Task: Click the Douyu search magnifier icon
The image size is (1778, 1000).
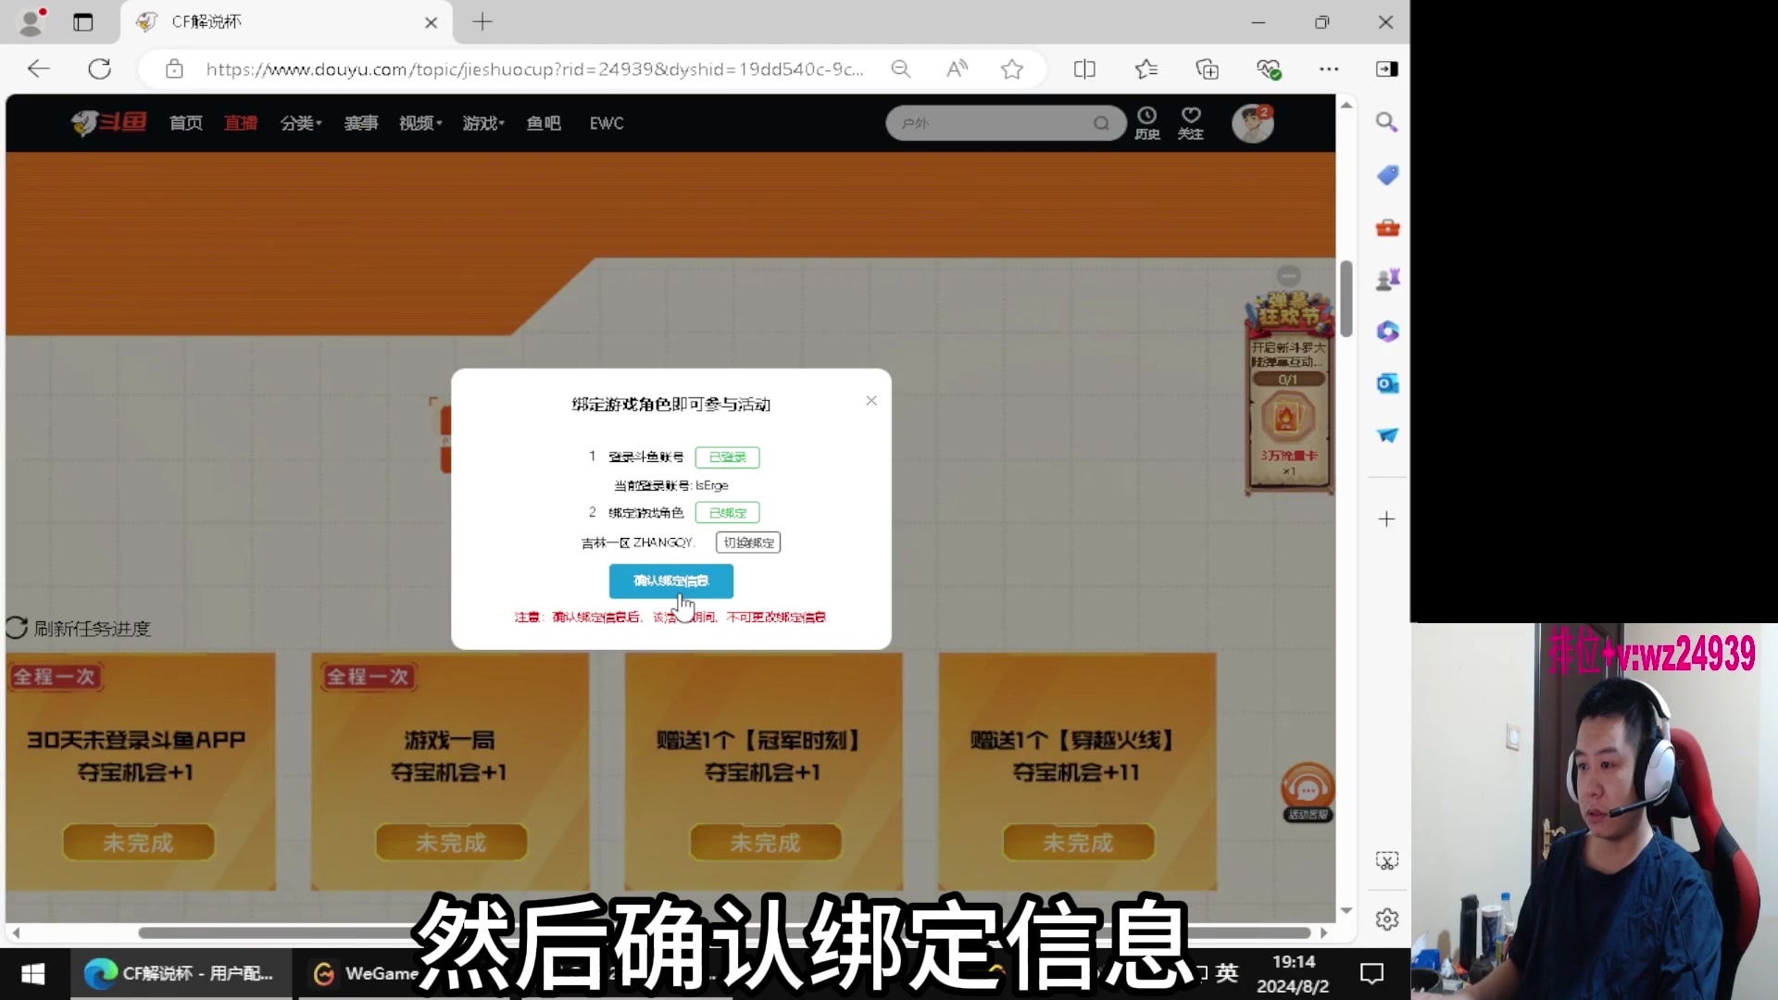Action: [x=1101, y=122]
